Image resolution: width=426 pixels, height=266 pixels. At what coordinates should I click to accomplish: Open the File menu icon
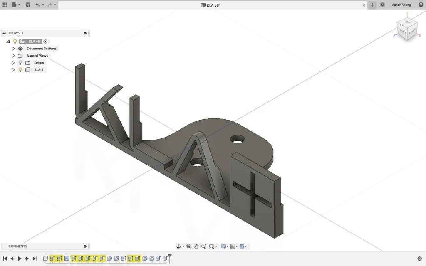click(14, 5)
